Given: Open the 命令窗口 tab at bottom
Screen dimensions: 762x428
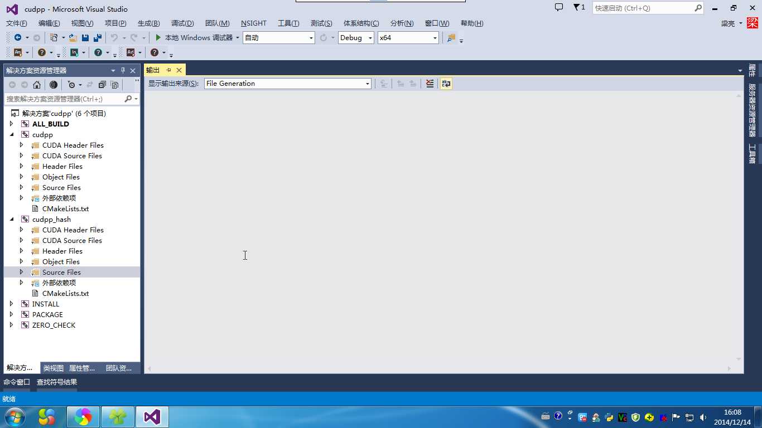Looking at the screenshot, I should click(17, 382).
